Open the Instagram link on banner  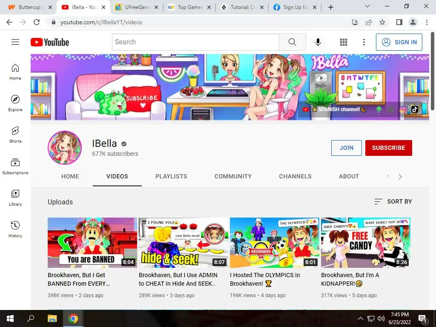pos(402,109)
